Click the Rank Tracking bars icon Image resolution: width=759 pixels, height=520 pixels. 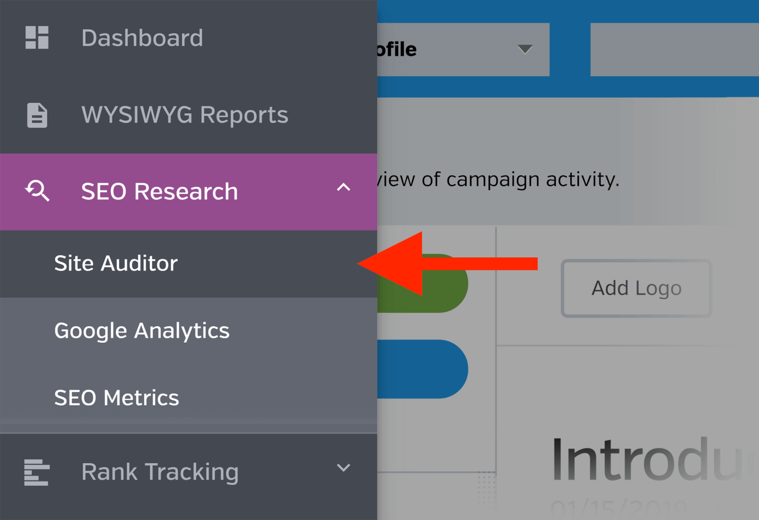37,472
